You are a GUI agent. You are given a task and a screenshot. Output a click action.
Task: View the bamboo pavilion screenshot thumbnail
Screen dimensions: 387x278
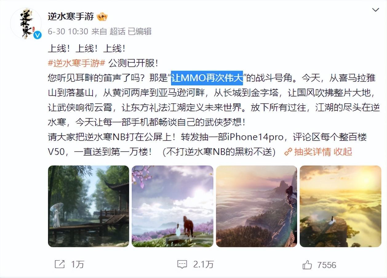click(89, 206)
